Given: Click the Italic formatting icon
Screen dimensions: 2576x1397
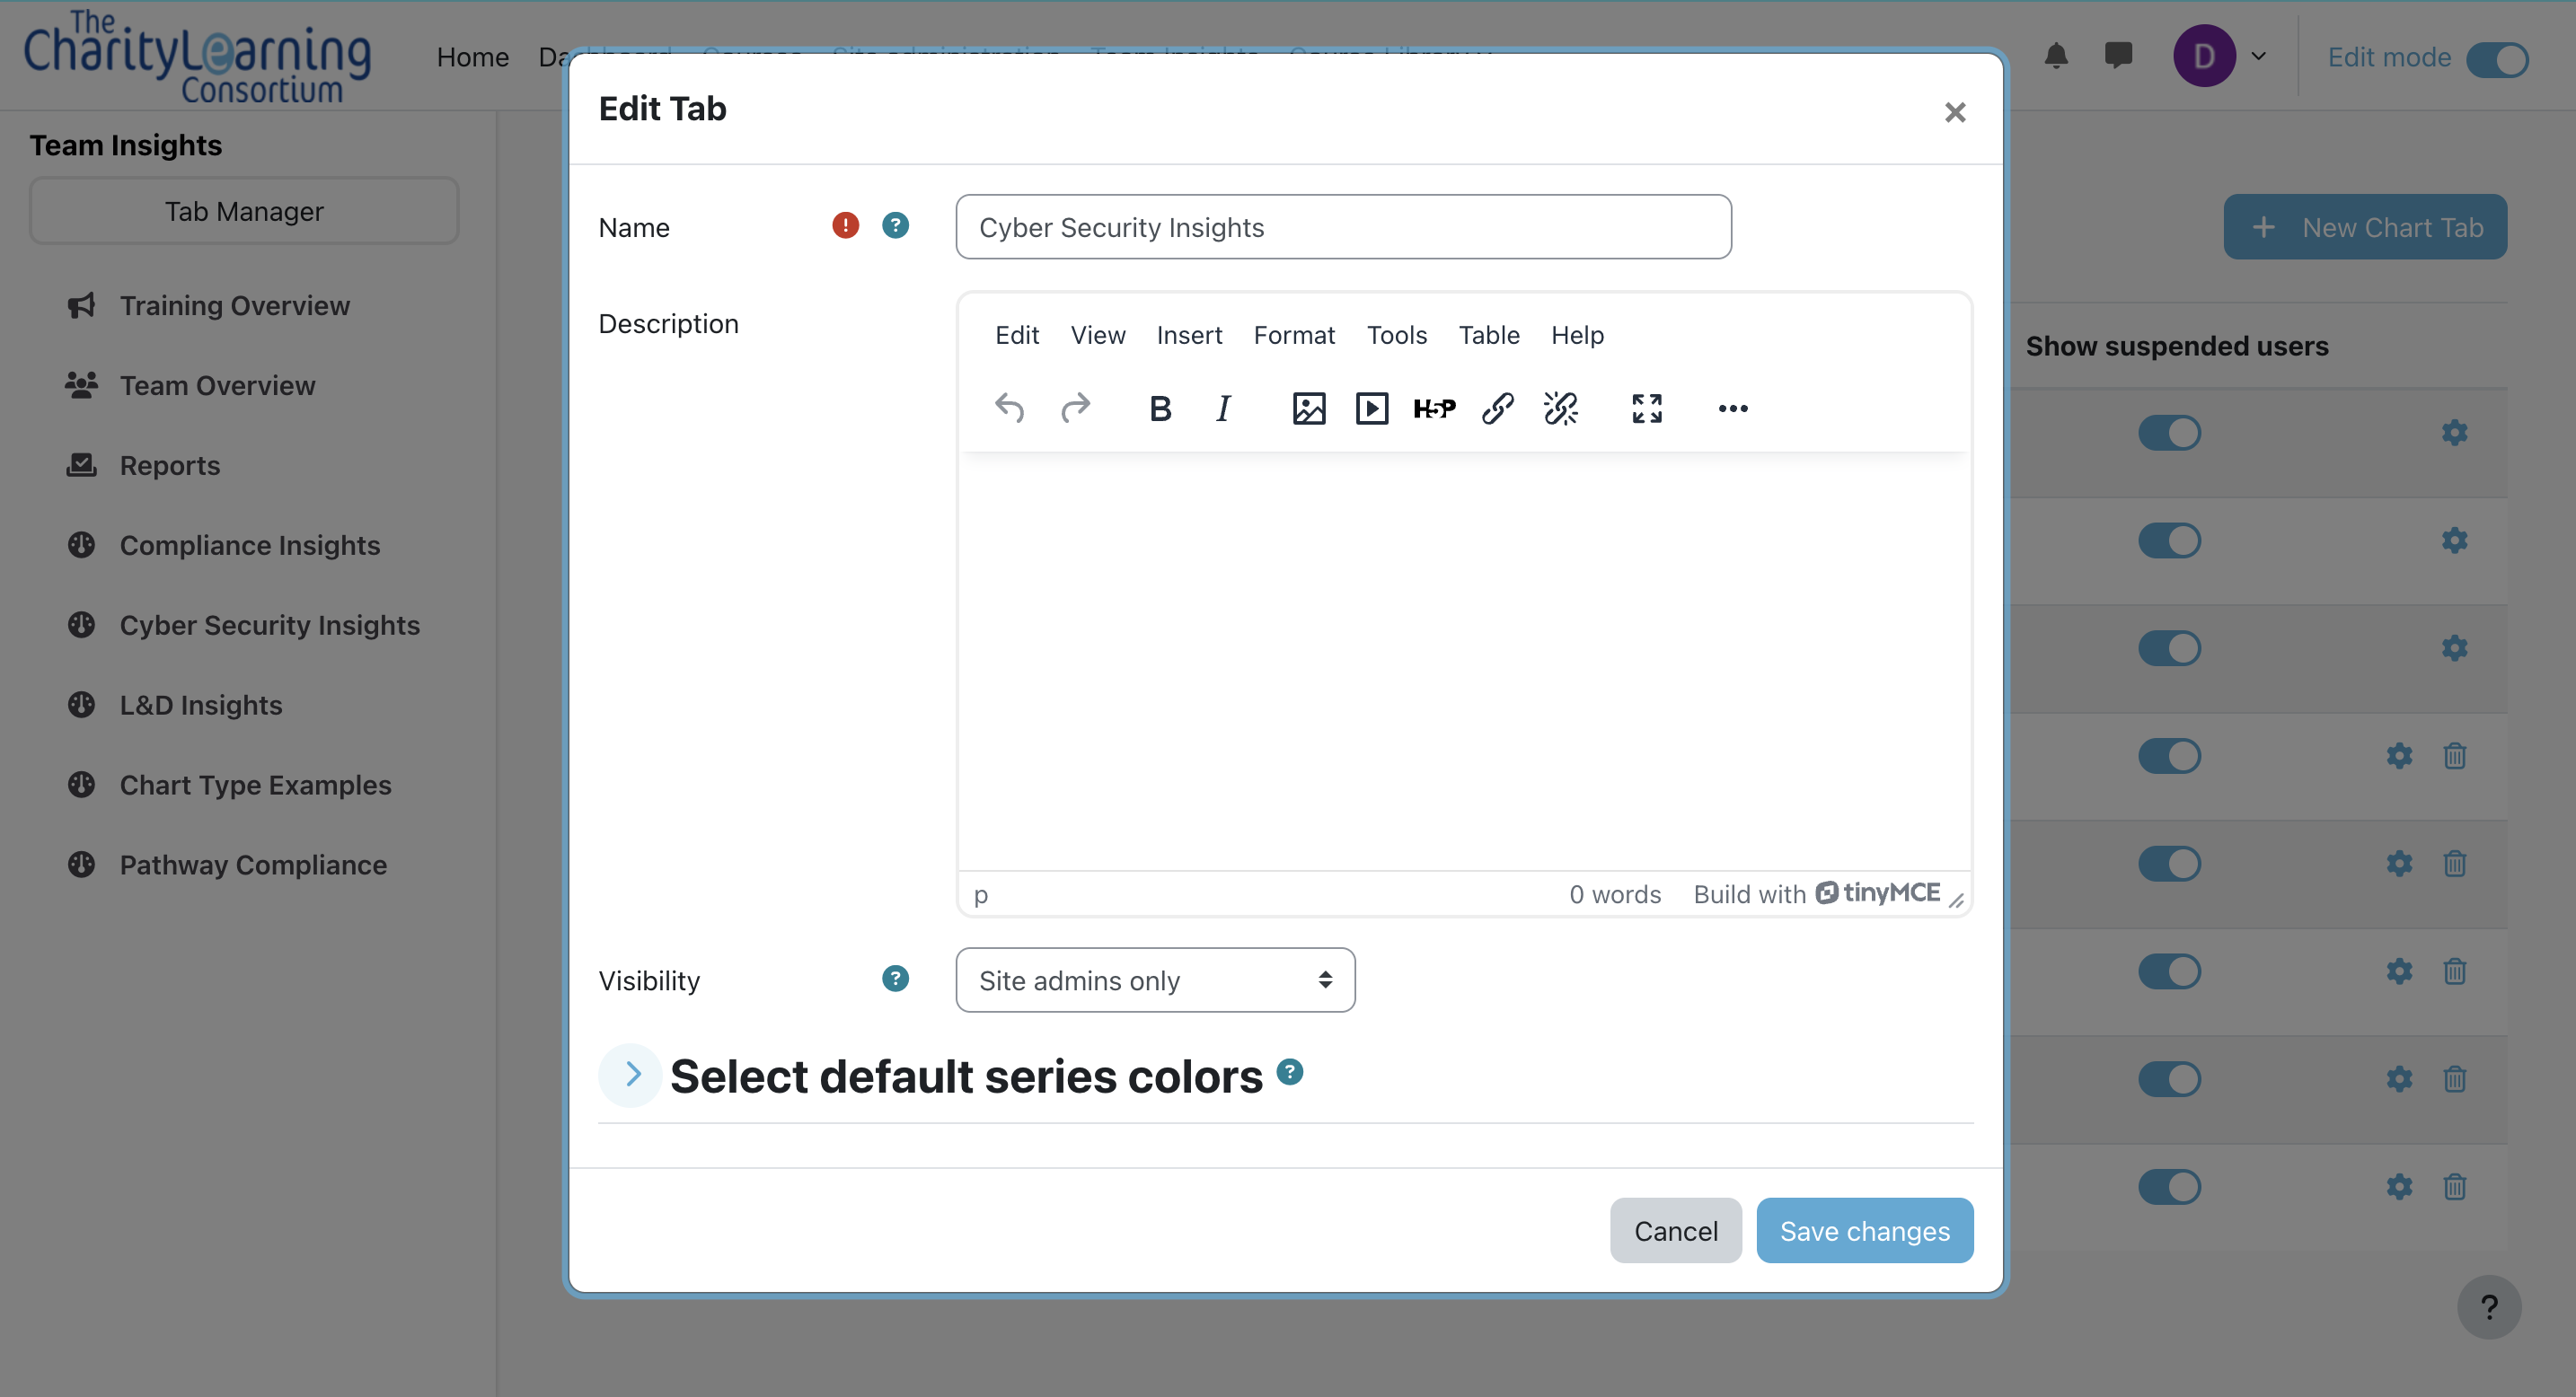Looking at the screenshot, I should [x=1223, y=409].
